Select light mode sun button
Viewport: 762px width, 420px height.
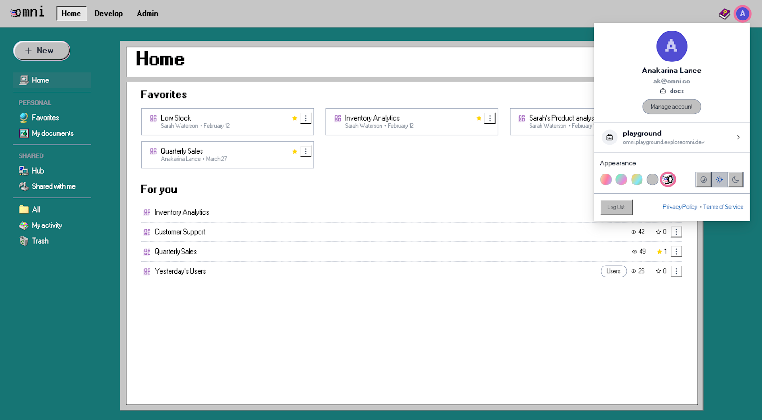719,180
